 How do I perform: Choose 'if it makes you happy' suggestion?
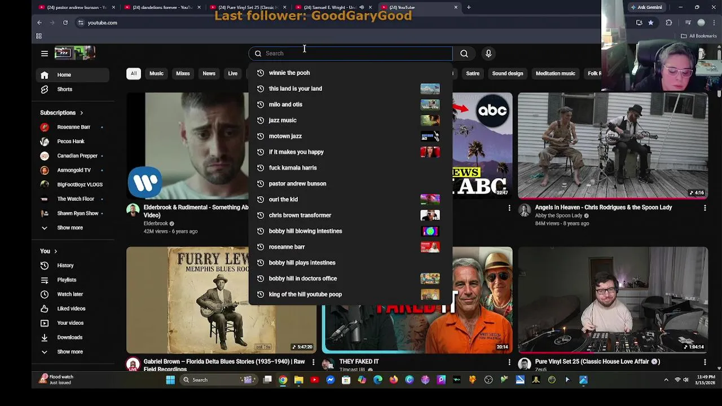pos(350,152)
